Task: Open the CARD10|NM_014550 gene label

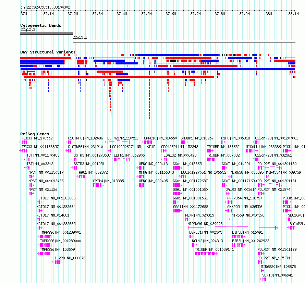Action: coord(160,138)
